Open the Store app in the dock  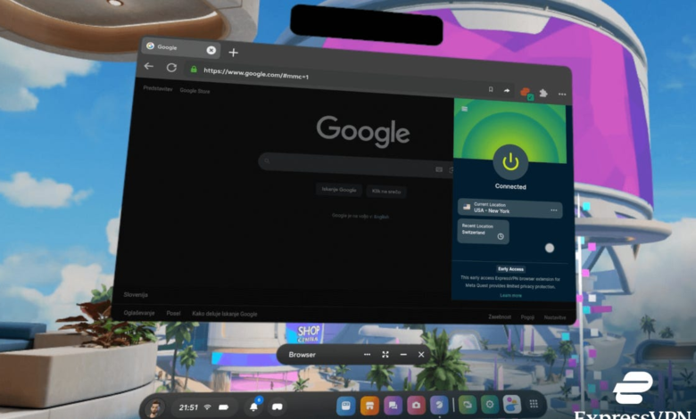(370, 406)
